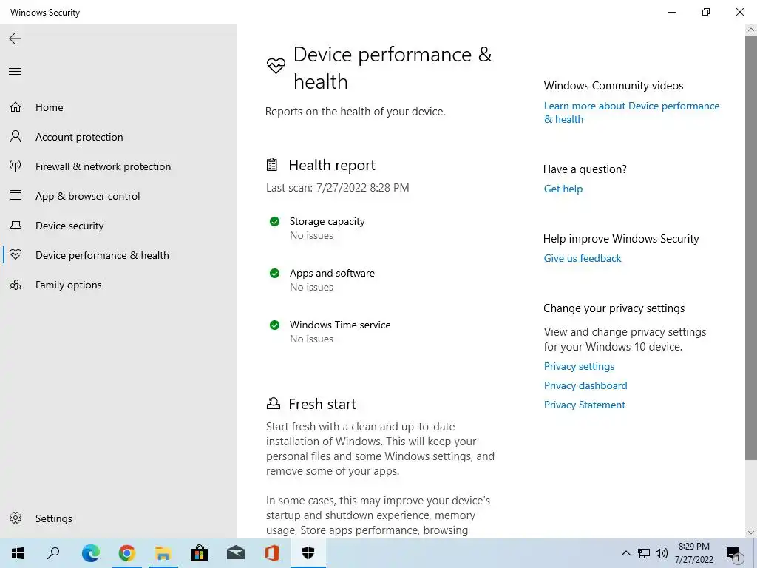Image resolution: width=757 pixels, height=568 pixels.
Task: Click the Health report clipboard icon
Action: pyautogui.click(x=272, y=165)
